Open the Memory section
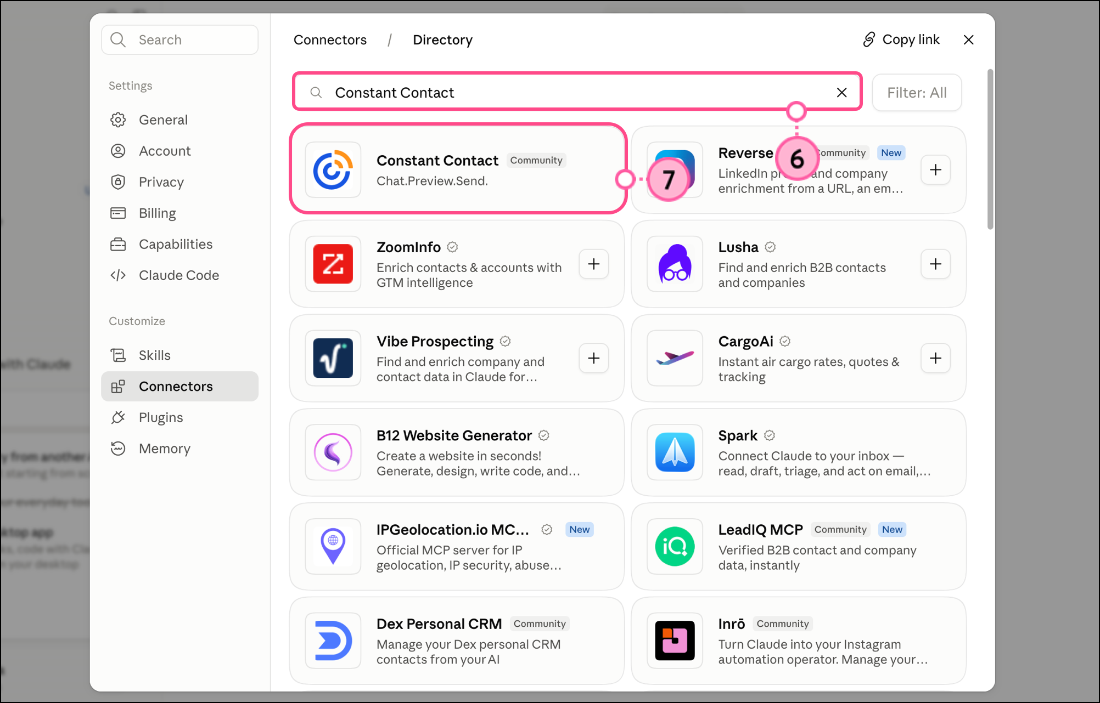1100x703 pixels. point(179,449)
